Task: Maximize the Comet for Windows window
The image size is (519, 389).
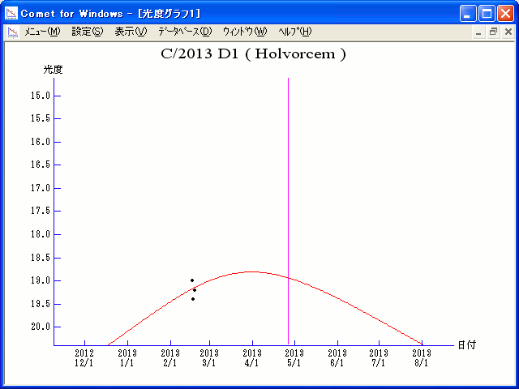Action: [x=487, y=14]
